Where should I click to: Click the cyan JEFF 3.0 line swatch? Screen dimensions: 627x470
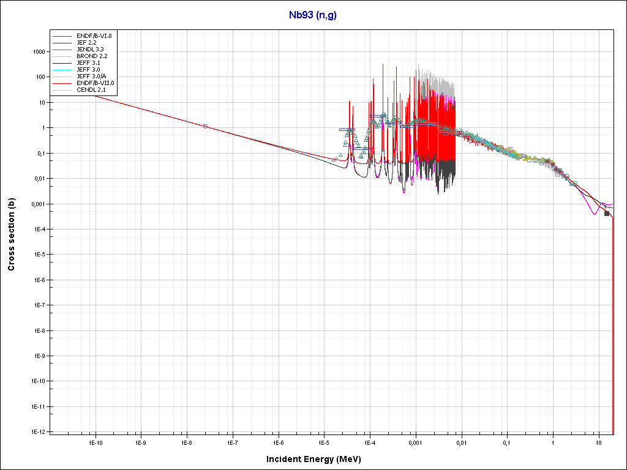(x=63, y=70)
